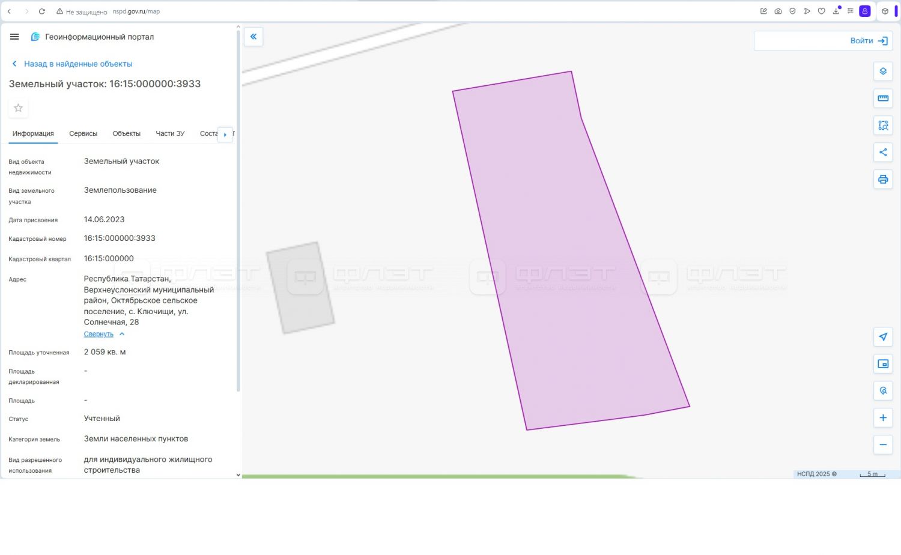Select the ruler measurement tool
Viewport: 901px width, 555px height.
click(x=882, y=99)
